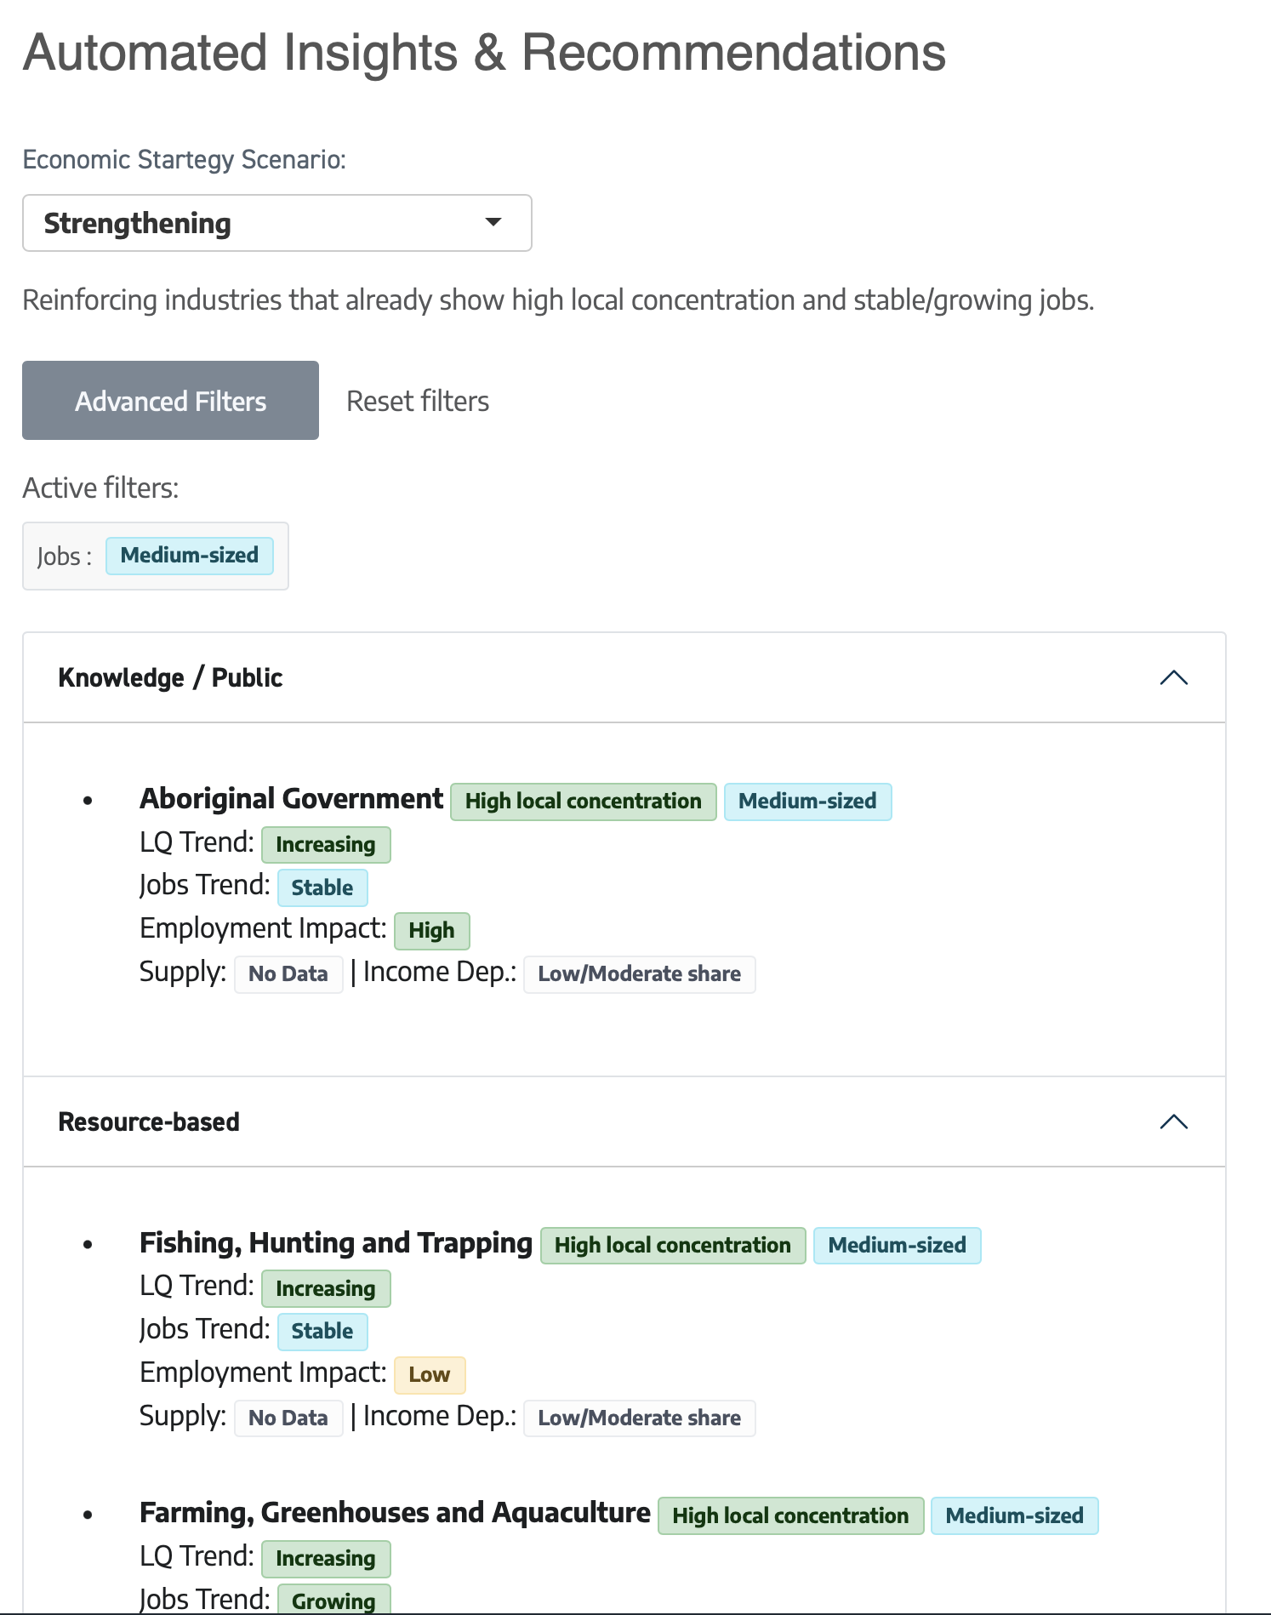Click Fishing LQ Trend Increasing badge
The width and height of the screenshot is (1271, 1615).
coord(326,1289)
